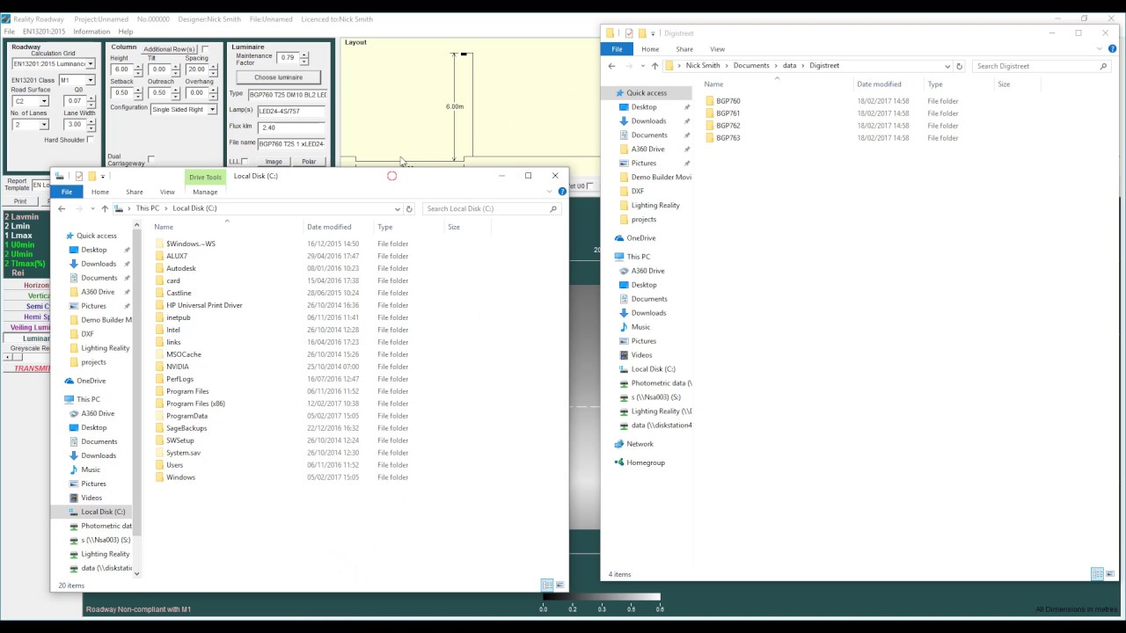Click the Additional Row(s) button

[169, 49]
